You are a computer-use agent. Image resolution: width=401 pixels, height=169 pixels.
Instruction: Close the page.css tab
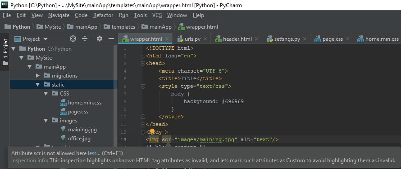click(x=347, y=39)
